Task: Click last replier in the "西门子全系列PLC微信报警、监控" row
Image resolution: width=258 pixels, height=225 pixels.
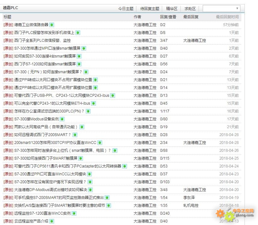Action: (195, 41)
